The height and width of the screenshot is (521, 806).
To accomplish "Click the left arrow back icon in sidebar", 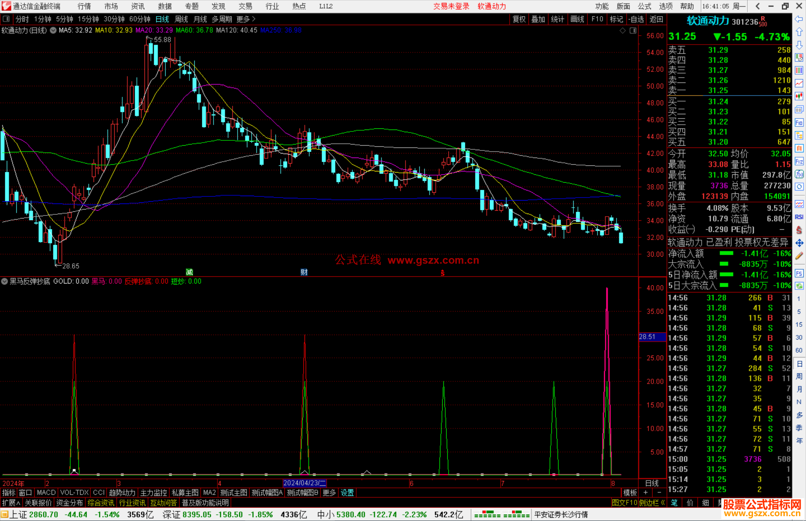I will point(799,19).
